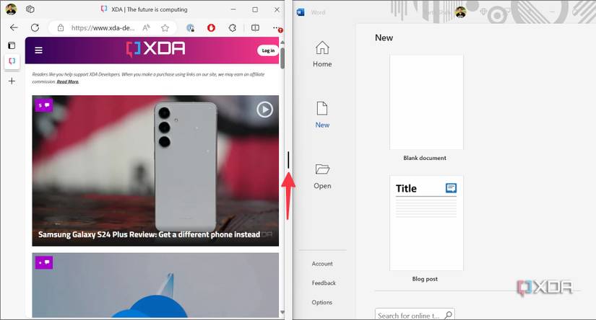Toggle Edge split screen icon
Screen dimensions: 596x320
tap(256, 27)
